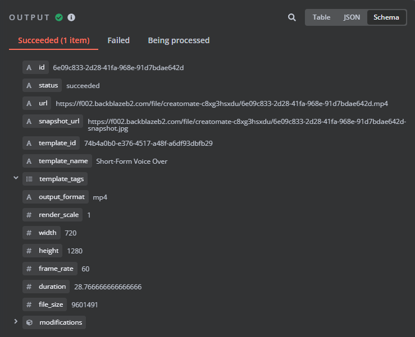Click the list icon on template_tags
The width and height of the screenshot is (415, 337).
pos(29,179)
